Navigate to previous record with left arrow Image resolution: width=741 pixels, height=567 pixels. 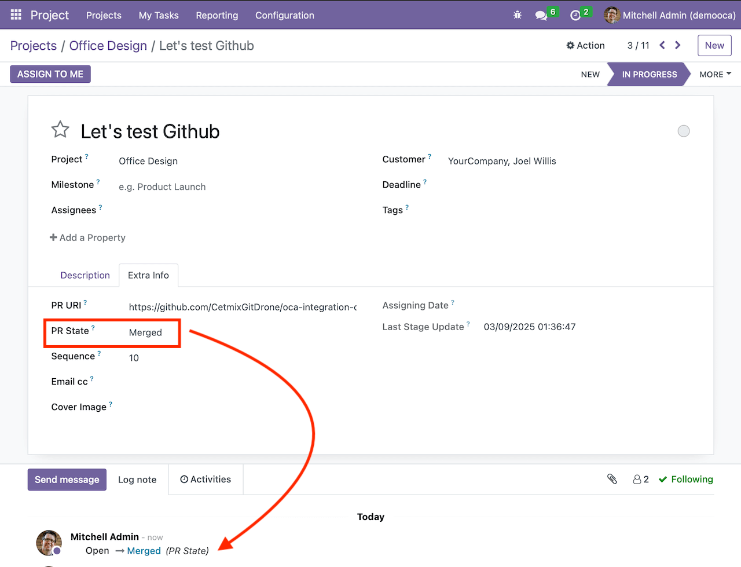click(662, 45)
